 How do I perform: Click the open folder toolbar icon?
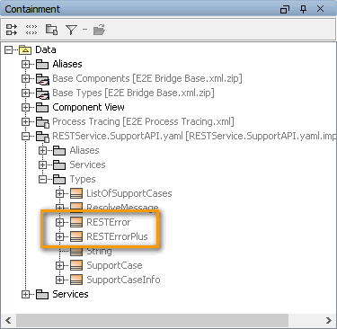click(x=99, y=30)
